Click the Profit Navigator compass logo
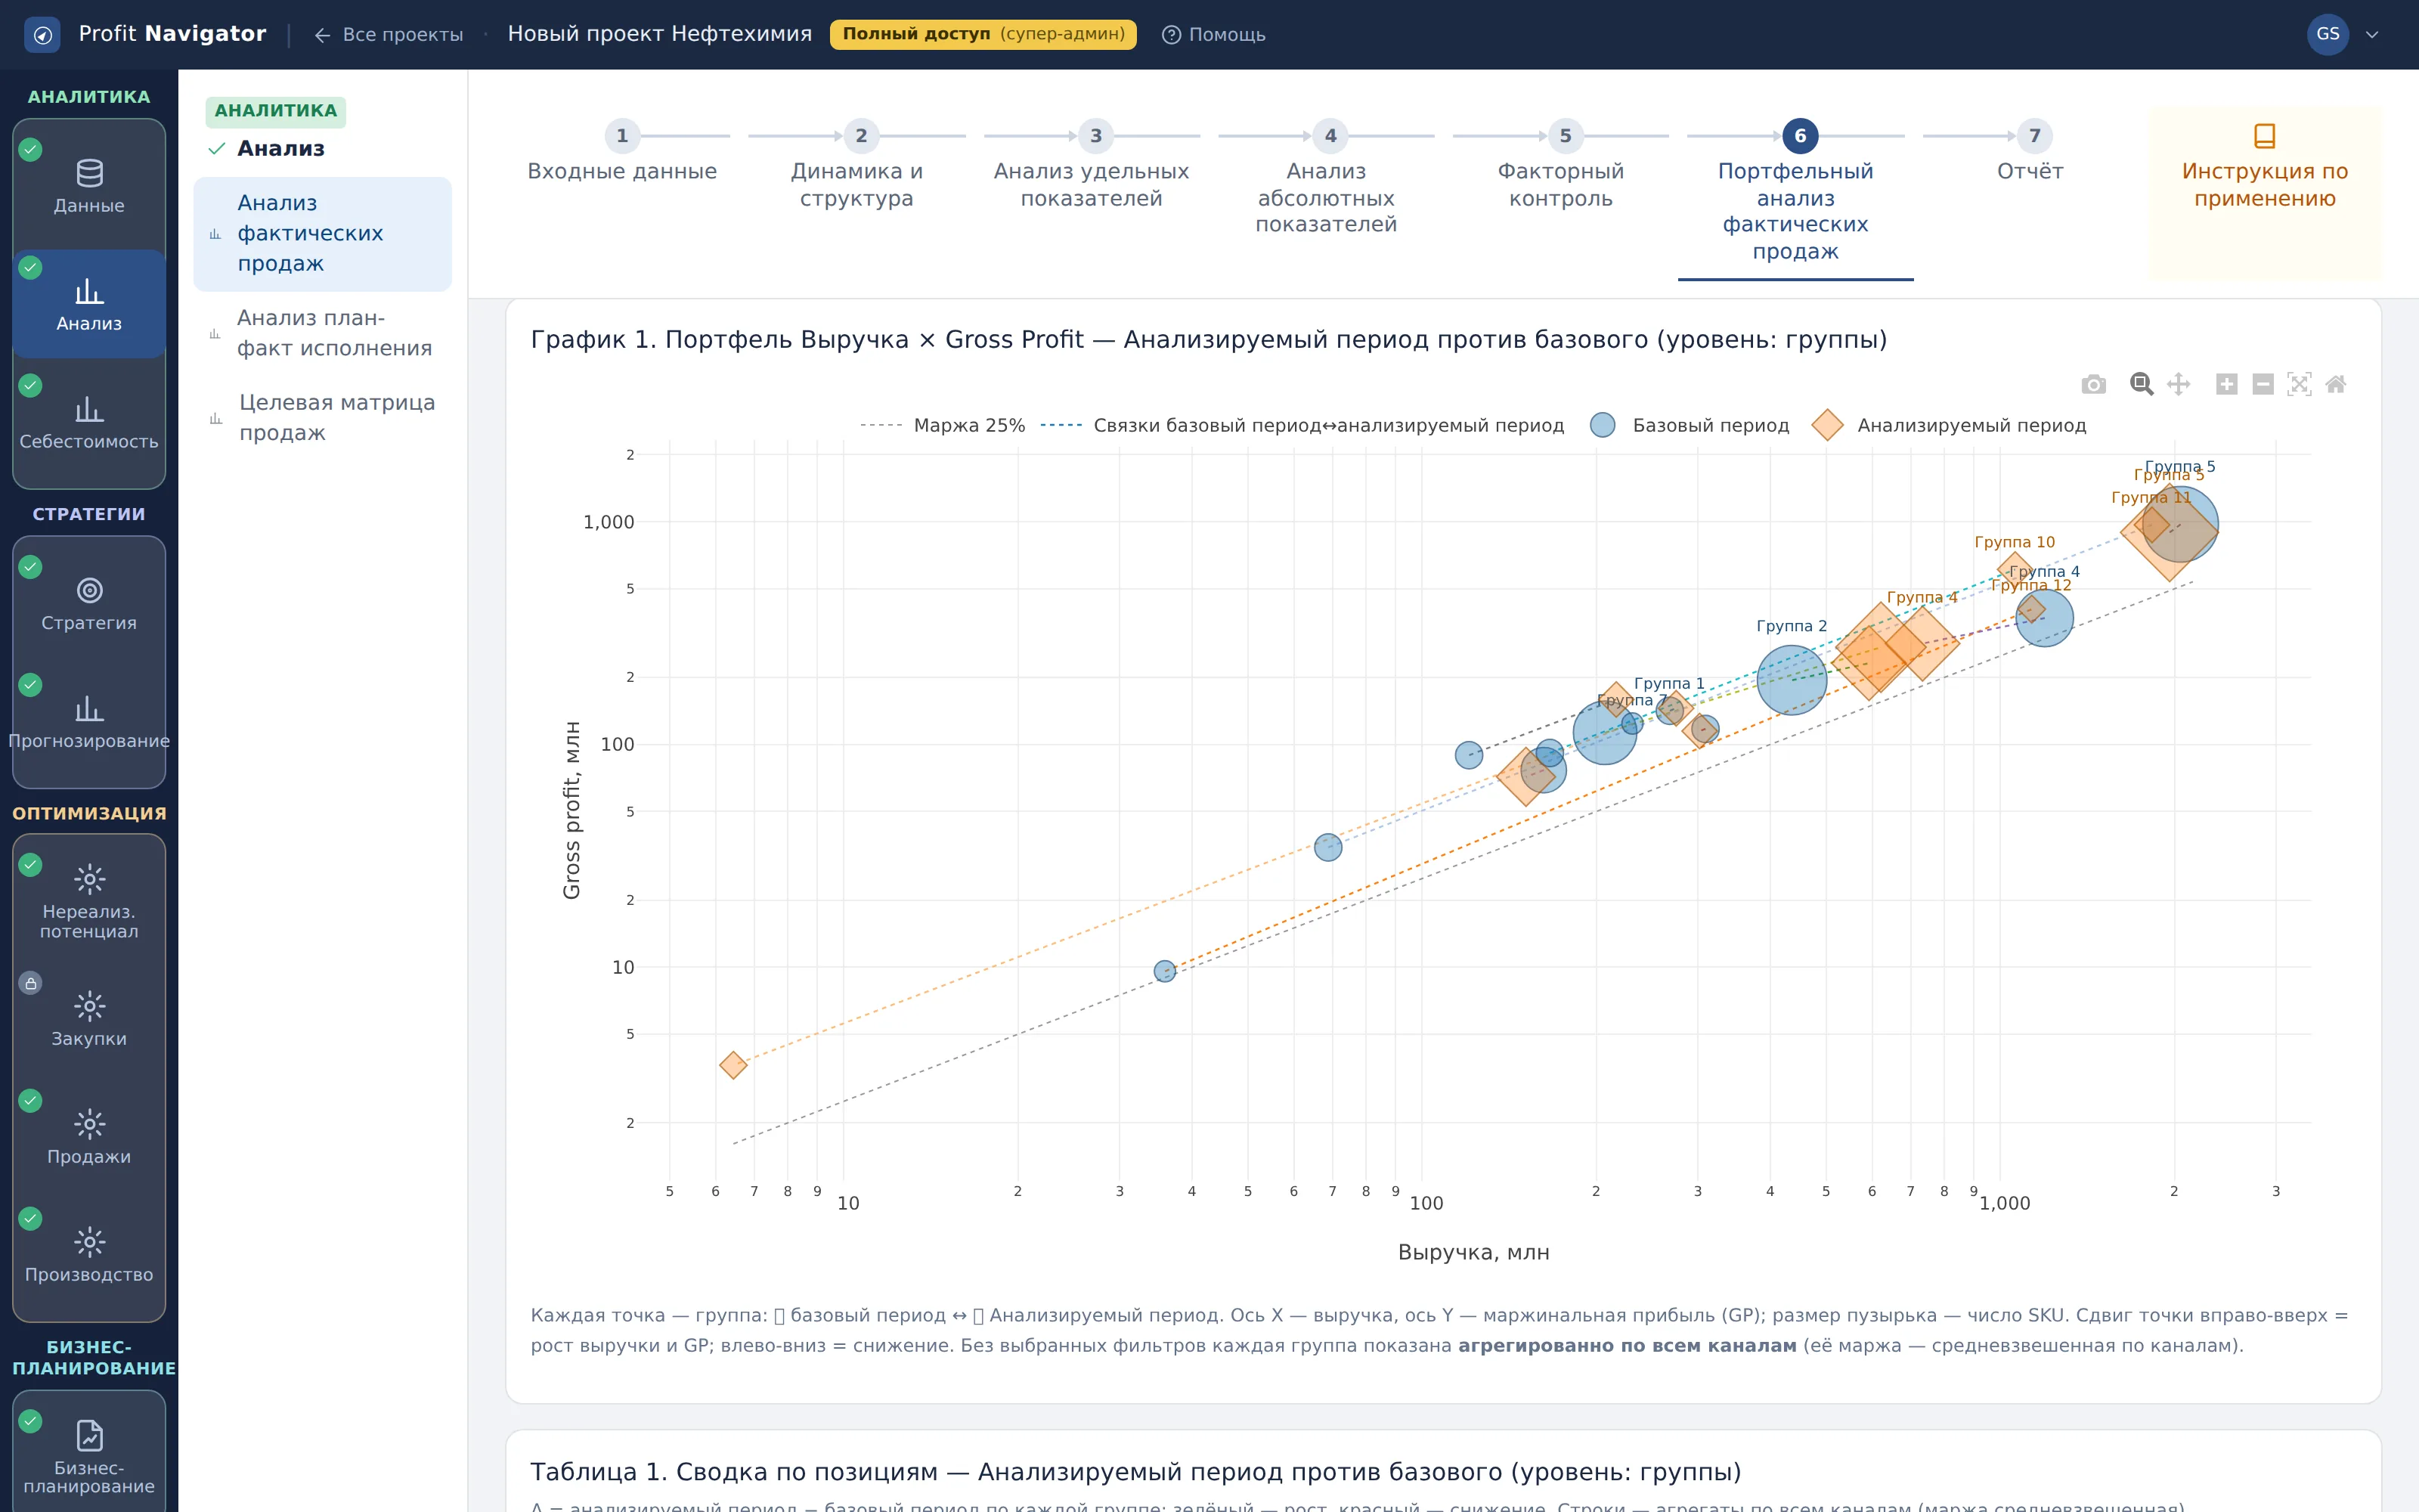The width and height of the screenshot is (2419, 1512). [x=42, y=35]
